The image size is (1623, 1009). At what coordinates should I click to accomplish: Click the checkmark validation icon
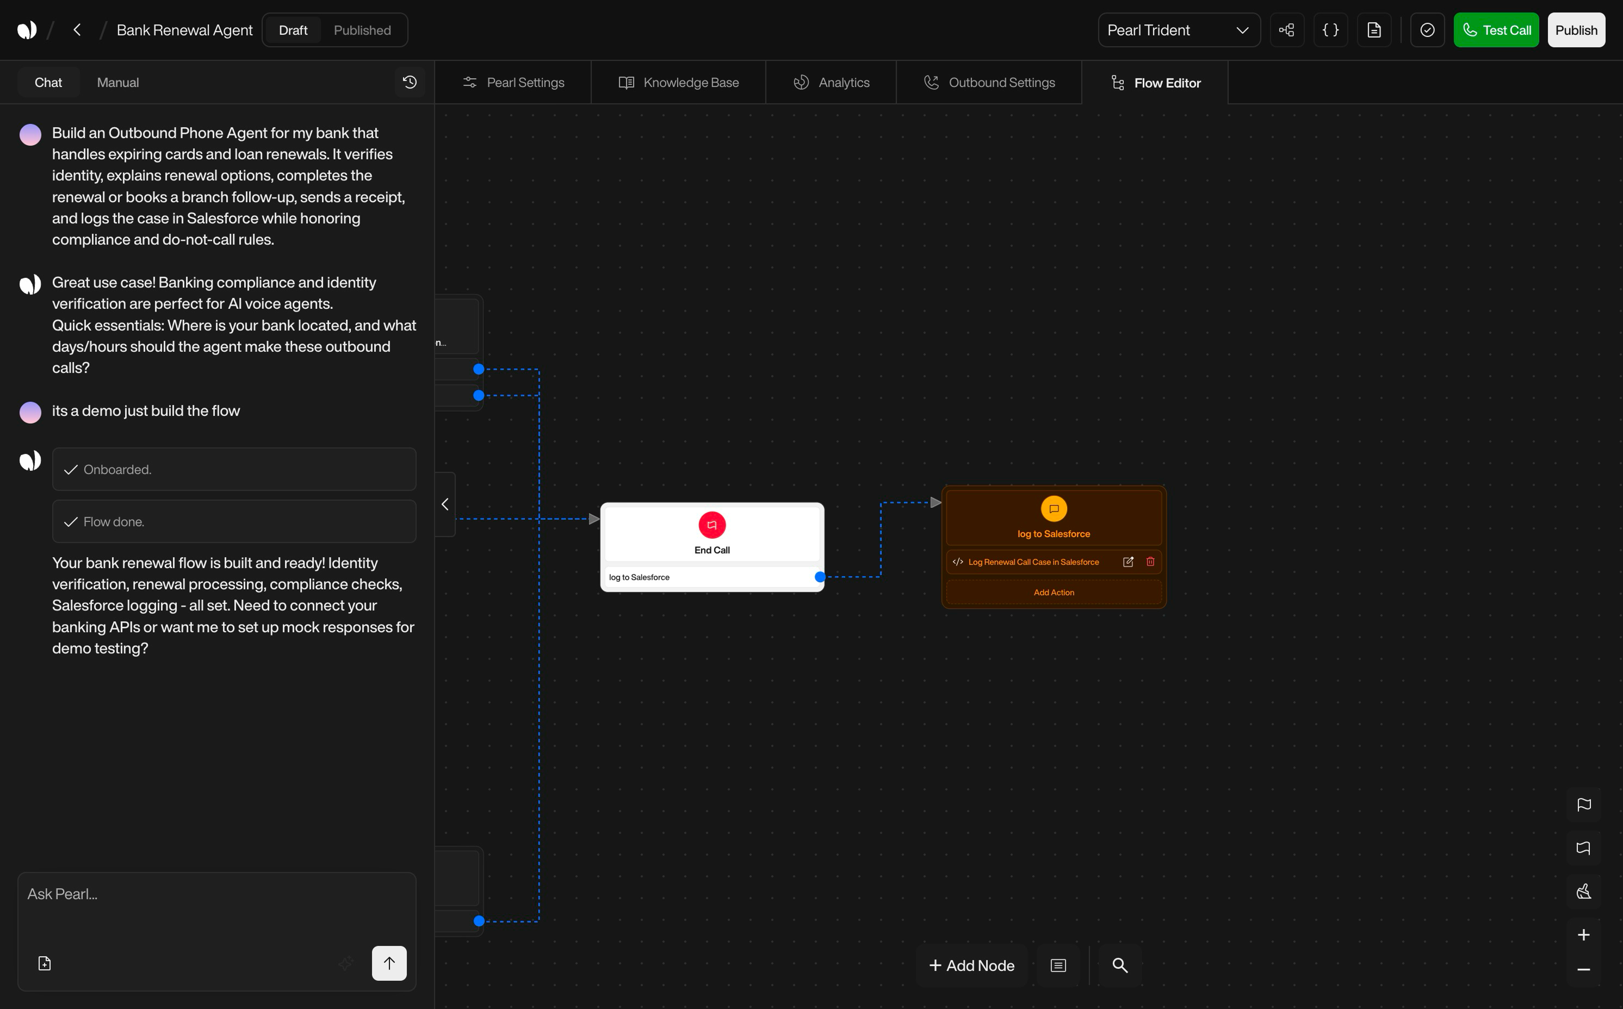pos(1427,30)
